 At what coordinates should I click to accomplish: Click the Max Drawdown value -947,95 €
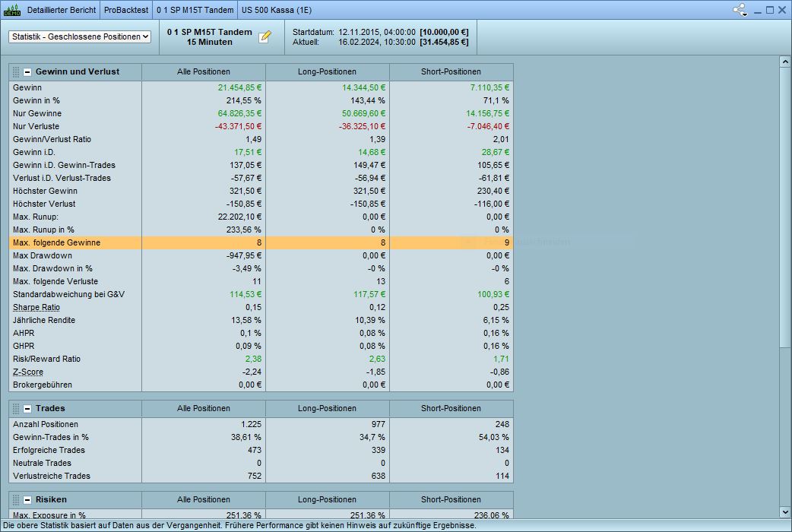pyautogui.click(x=244, y=255)
